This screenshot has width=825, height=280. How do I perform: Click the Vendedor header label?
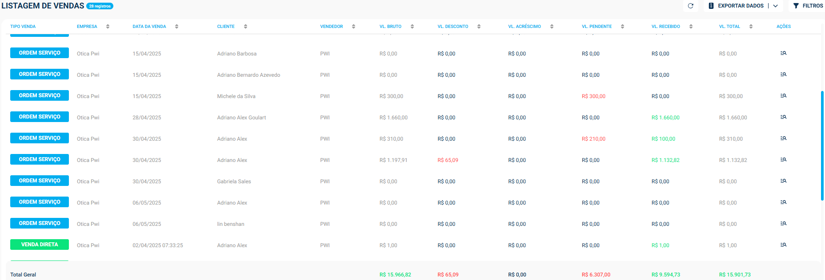(332, 27)
